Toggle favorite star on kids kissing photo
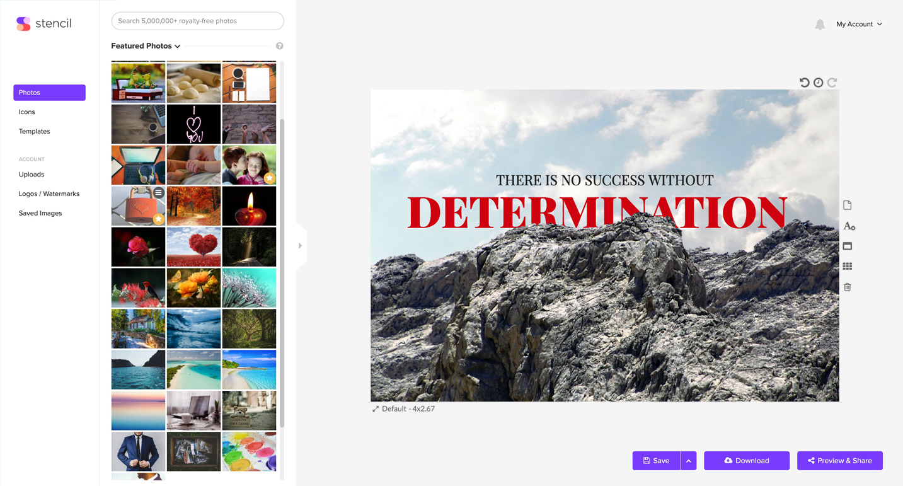This screenshot has width=903, height=486. (269, 178)
